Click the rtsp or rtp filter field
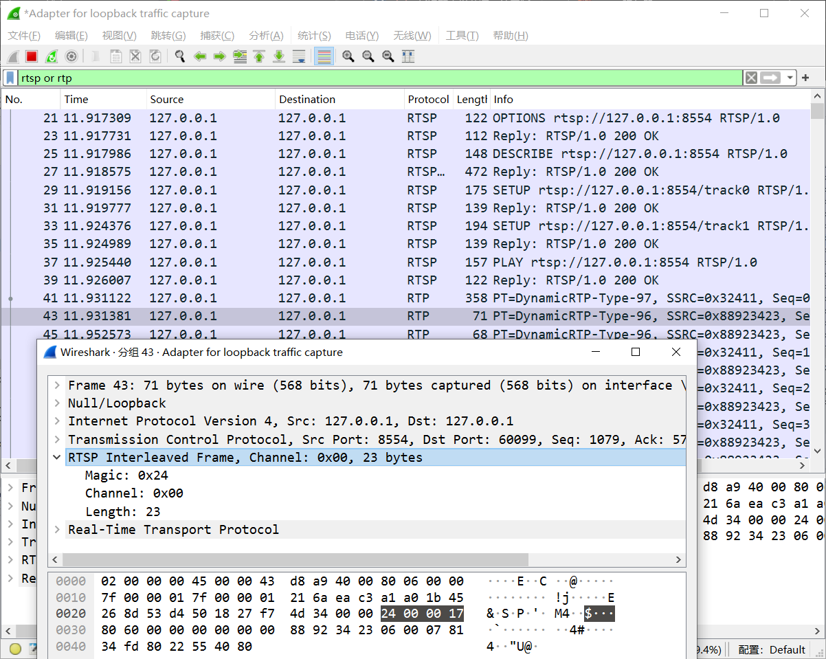 click(x=380, y=78)
